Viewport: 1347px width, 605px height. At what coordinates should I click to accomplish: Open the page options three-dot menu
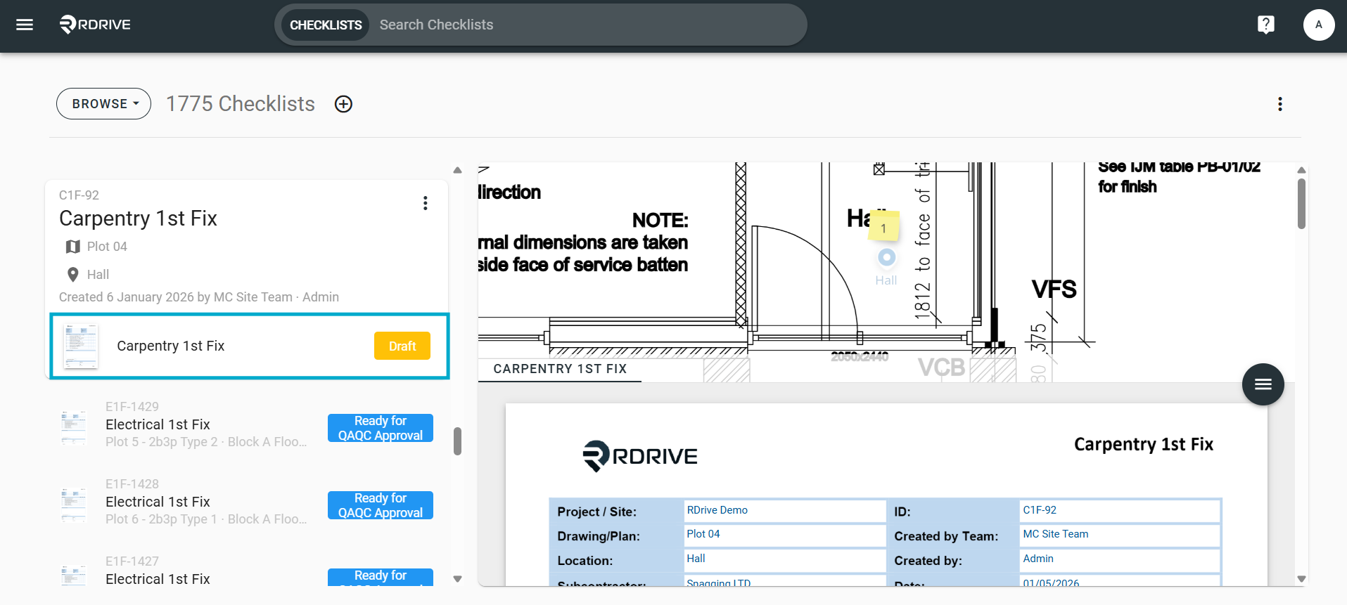[1279, 104]
